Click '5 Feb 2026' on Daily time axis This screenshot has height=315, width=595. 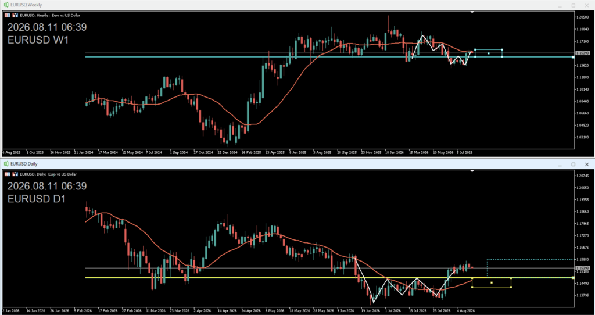pyautogui.click(x=82, y=310)
